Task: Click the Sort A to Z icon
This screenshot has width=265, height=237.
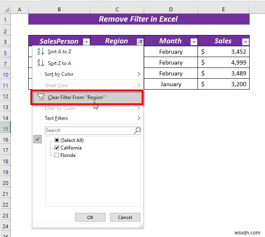Action: point(41,51)
